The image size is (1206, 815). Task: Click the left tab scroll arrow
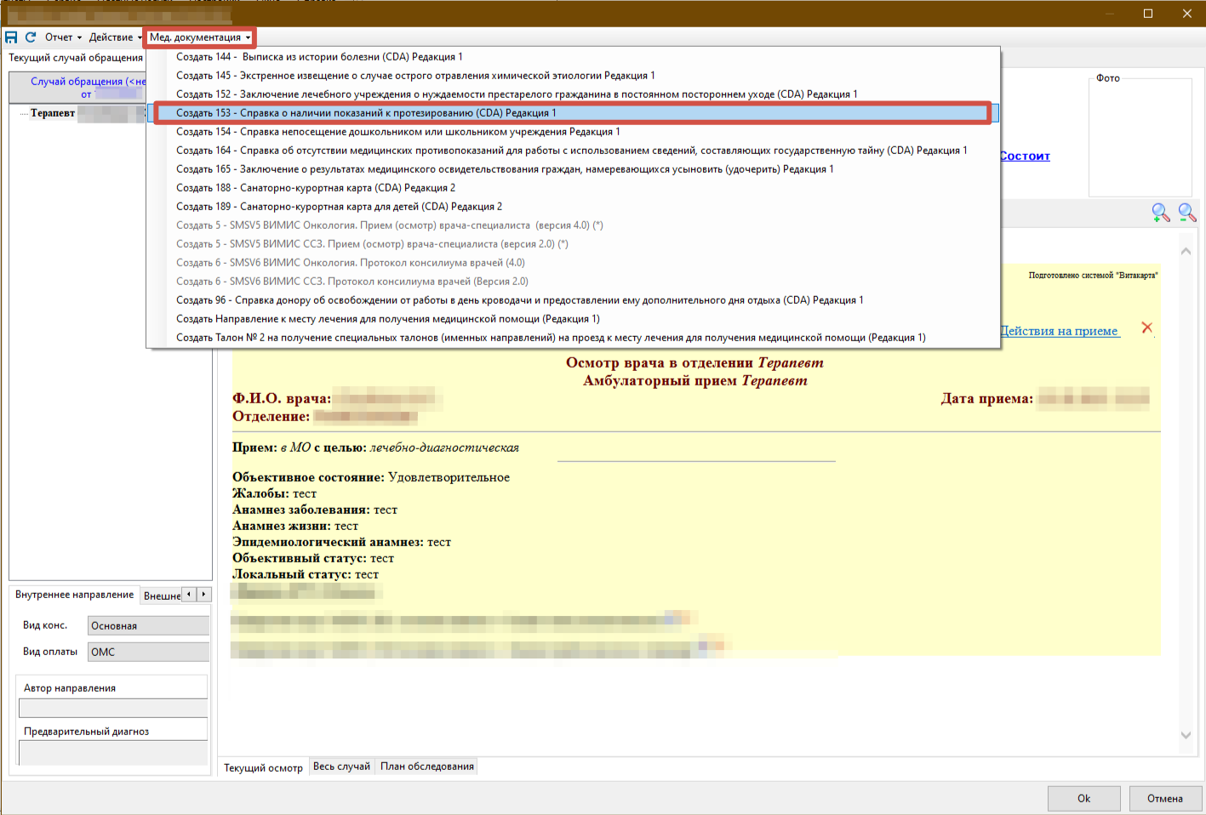(190, 595)
